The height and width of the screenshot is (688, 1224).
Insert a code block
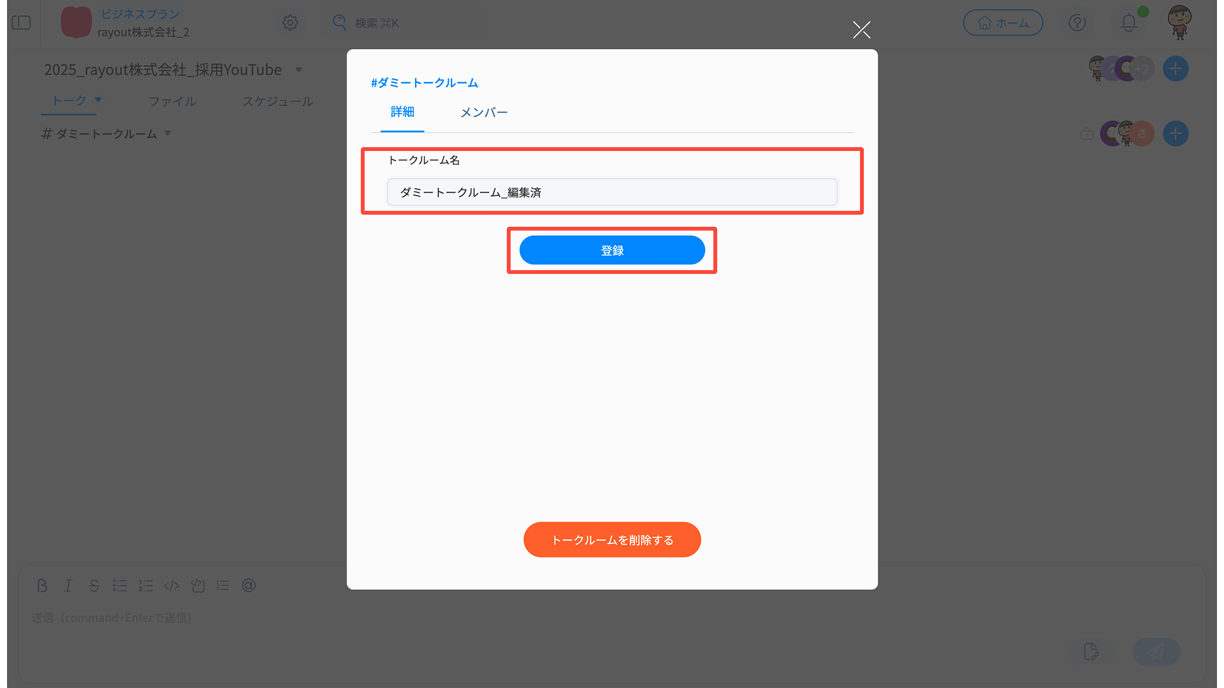tap(171, 585)
